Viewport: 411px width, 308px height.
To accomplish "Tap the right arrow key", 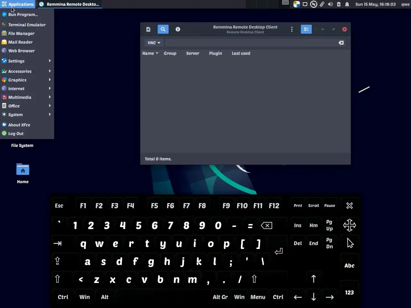I will 330,297.
